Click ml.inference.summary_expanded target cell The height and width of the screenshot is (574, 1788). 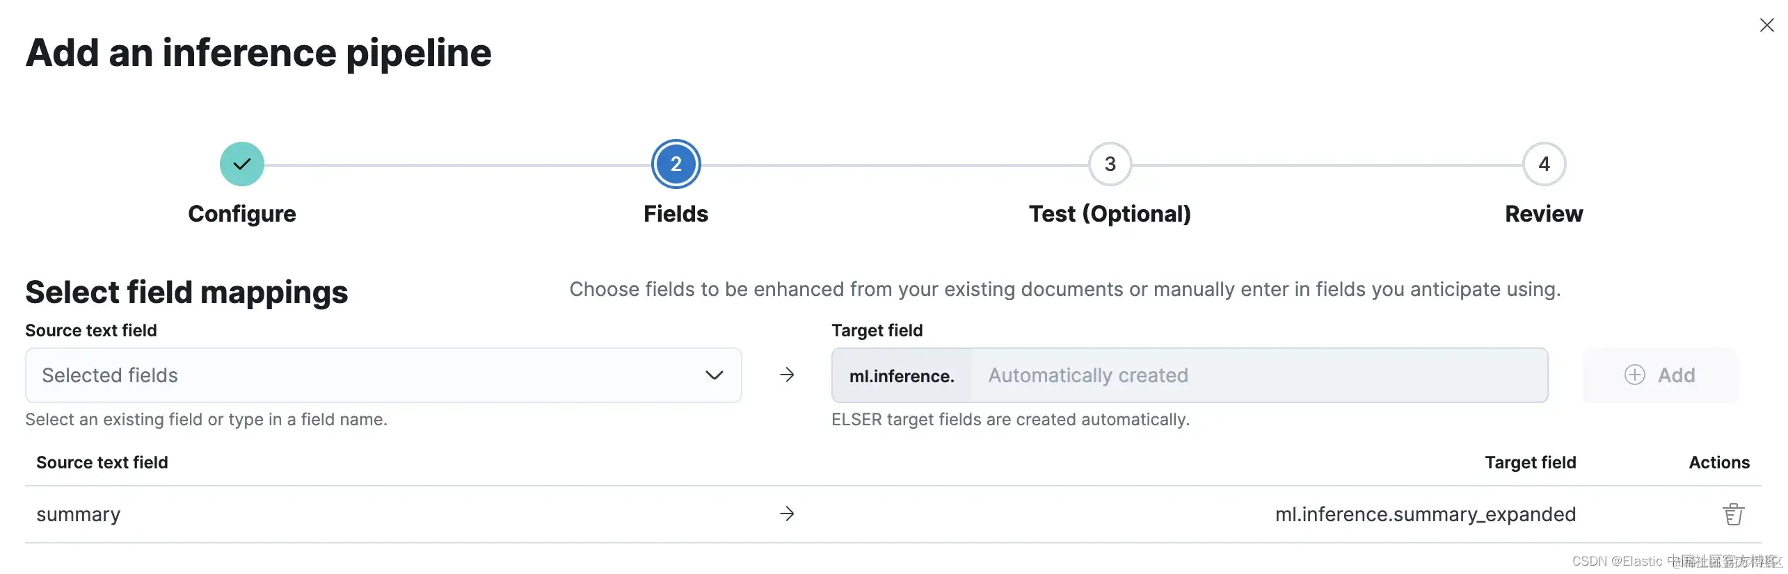(x=1425, y=514)
